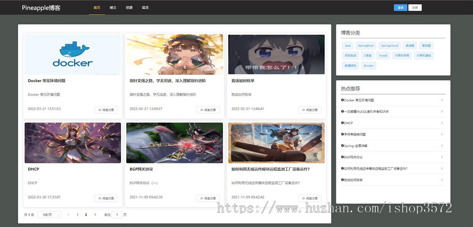This screenshot has height=227, width=473.
Task: Click 阅读文章 on the 指针变强之路 card
Action: [208, 110]
